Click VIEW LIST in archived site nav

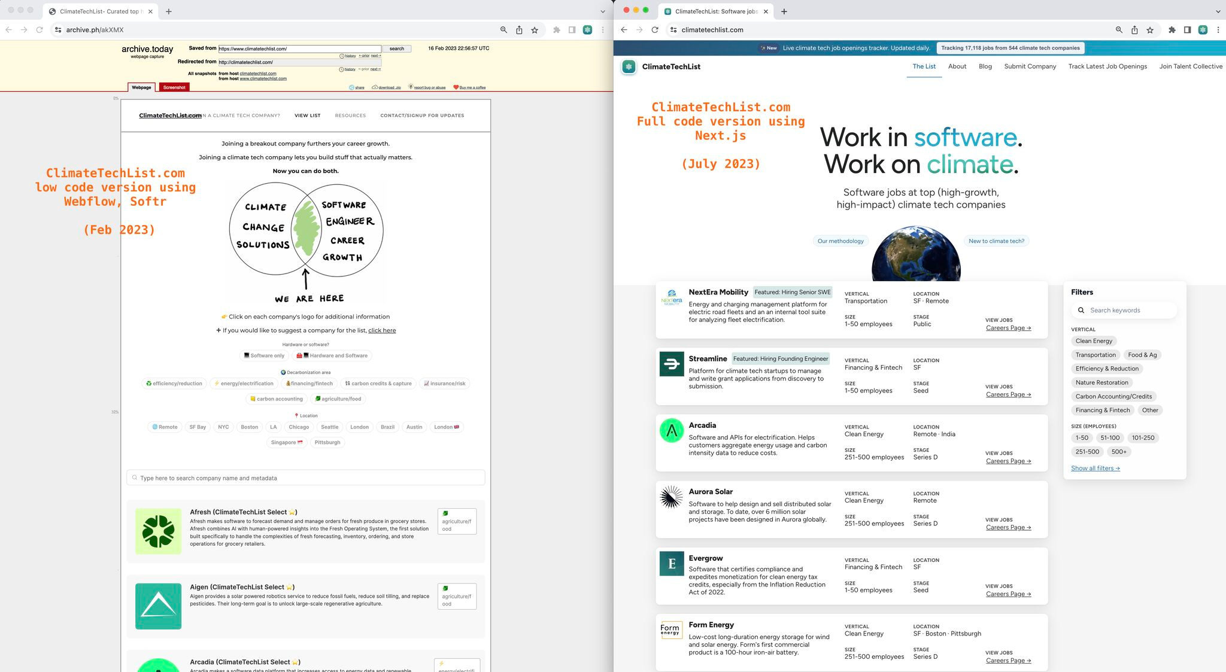[307, 115]
